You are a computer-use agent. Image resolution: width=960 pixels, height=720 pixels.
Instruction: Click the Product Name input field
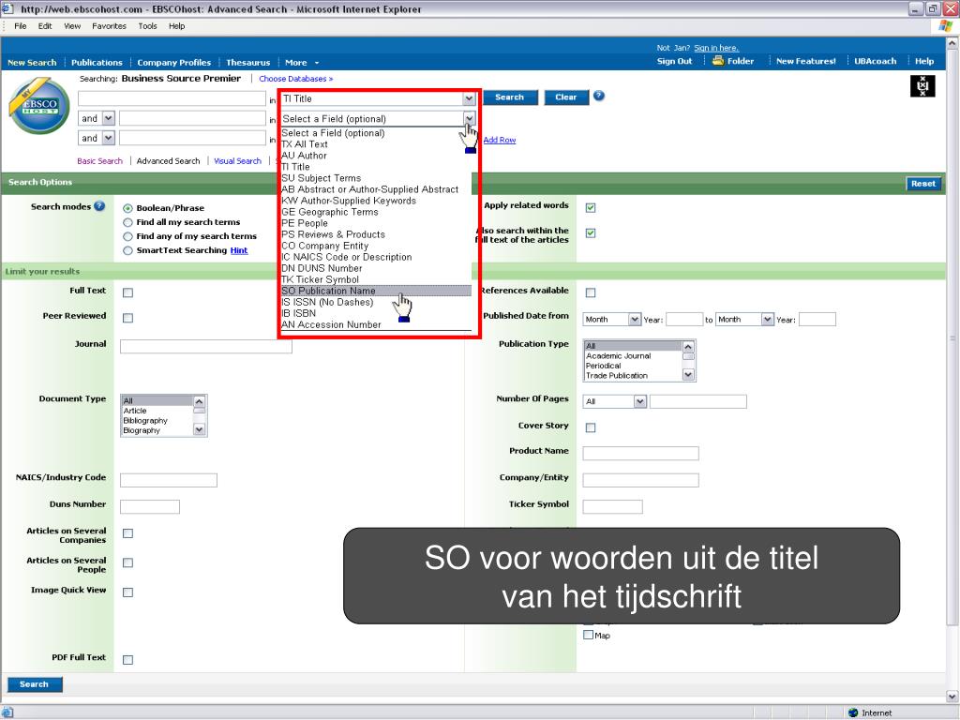(x=640, y=453)
